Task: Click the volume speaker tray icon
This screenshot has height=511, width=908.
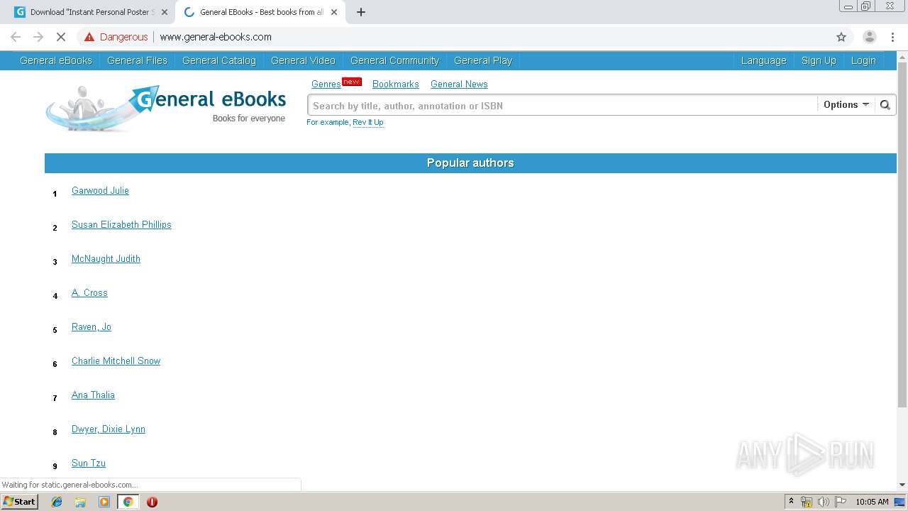Action: (x=823, y=502)
